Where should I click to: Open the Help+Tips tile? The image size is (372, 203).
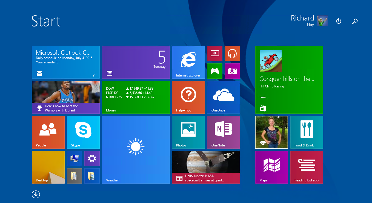[x=188, y=97]
